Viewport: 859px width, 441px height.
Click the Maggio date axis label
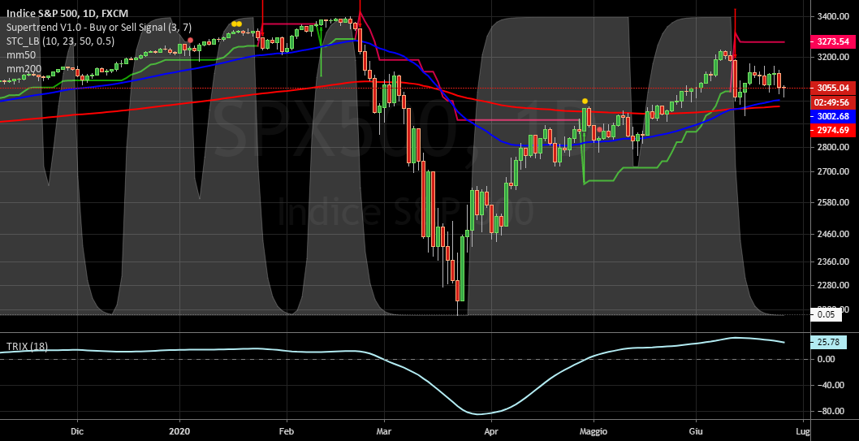coord(593,431)
